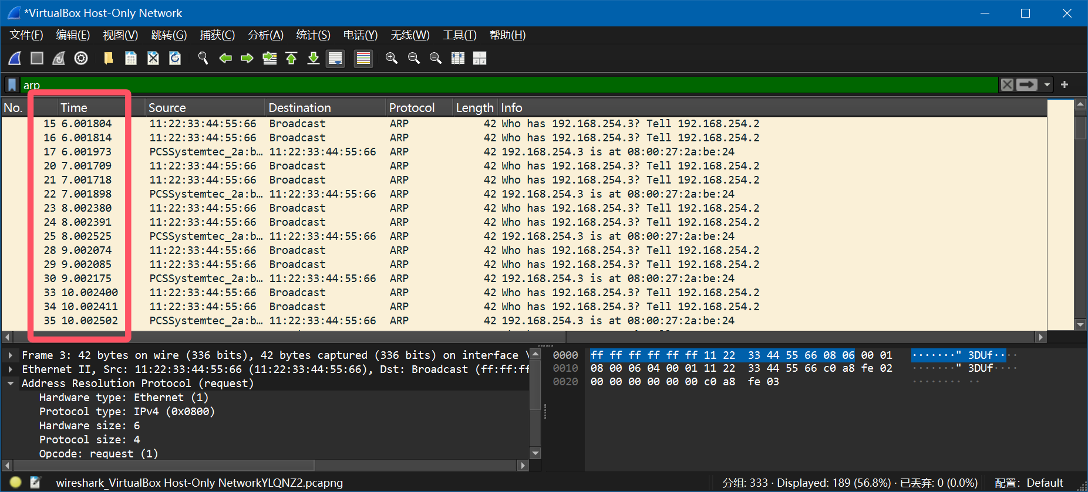Sort packets by the Protocol column header
1088x492 pixels.
[412, 108]
